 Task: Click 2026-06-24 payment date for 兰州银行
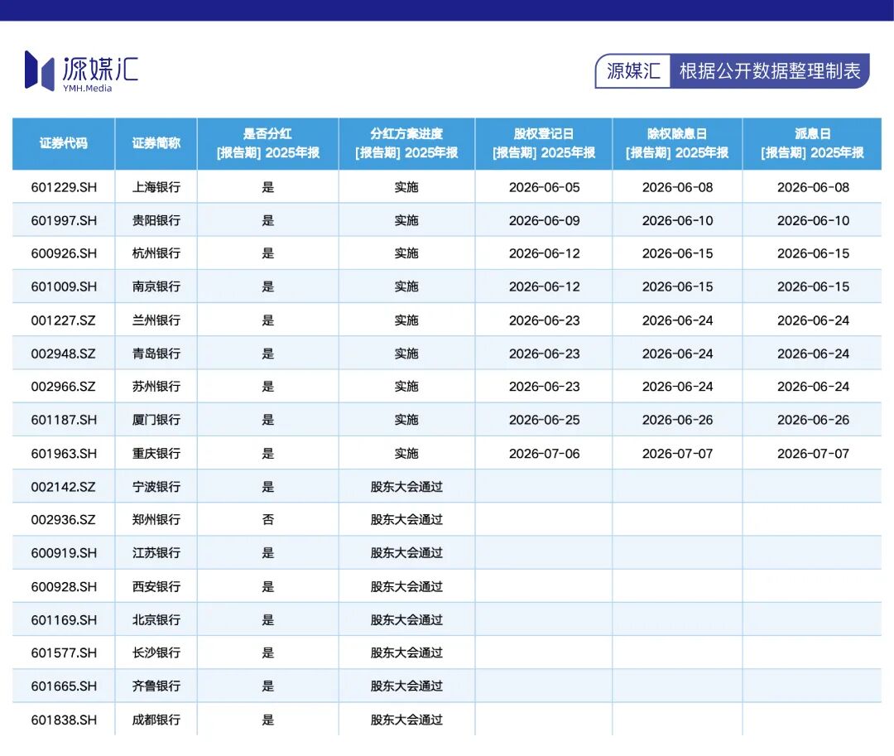[x=813, y=320]
